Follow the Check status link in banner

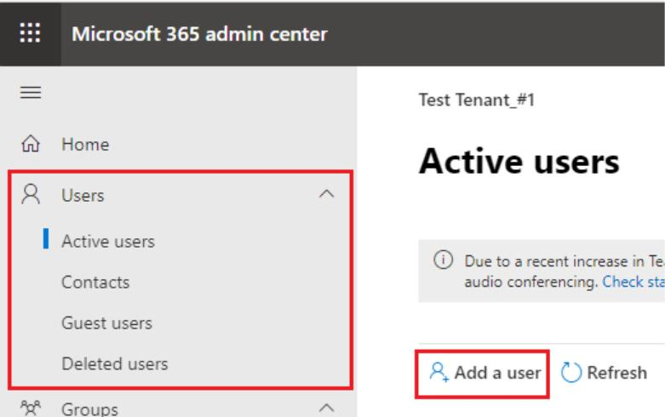point(633,282)
